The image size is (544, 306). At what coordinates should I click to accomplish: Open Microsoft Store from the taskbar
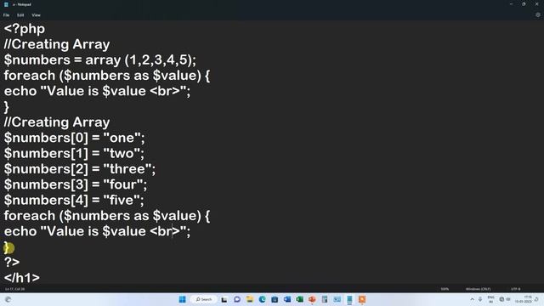click(275, 299)
